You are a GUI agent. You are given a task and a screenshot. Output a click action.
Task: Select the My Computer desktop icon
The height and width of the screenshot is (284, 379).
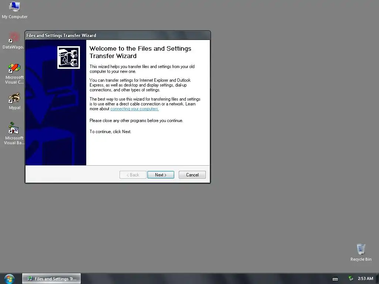[14, 10]
